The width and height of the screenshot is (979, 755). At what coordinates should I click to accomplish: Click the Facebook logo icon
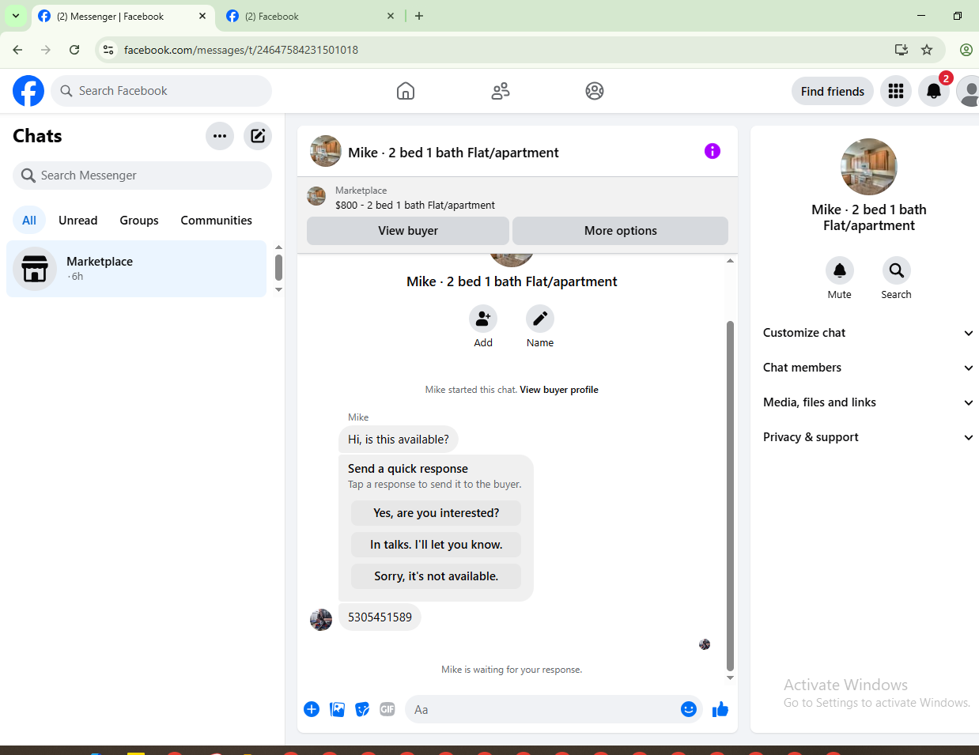28,91
